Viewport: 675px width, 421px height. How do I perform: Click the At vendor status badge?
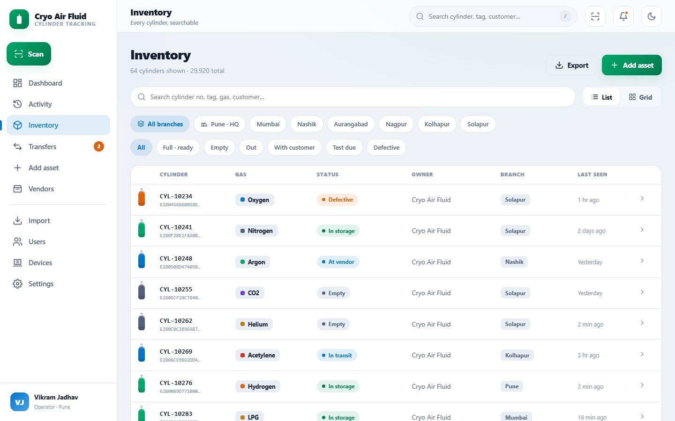point(338,262)
